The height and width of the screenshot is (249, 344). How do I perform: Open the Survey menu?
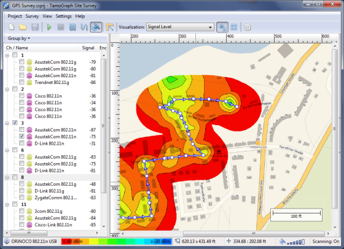[32, 16]
